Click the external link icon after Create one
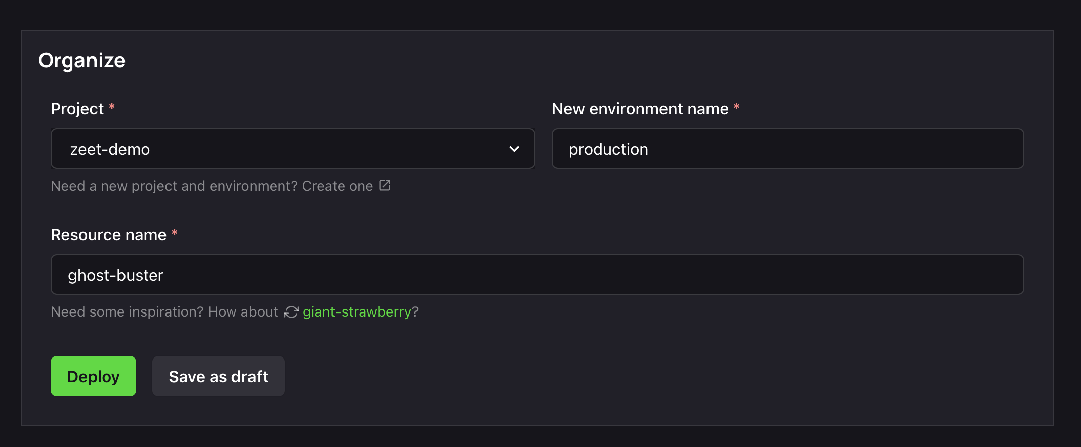1081x447 pixels. (x=385, y=185)
